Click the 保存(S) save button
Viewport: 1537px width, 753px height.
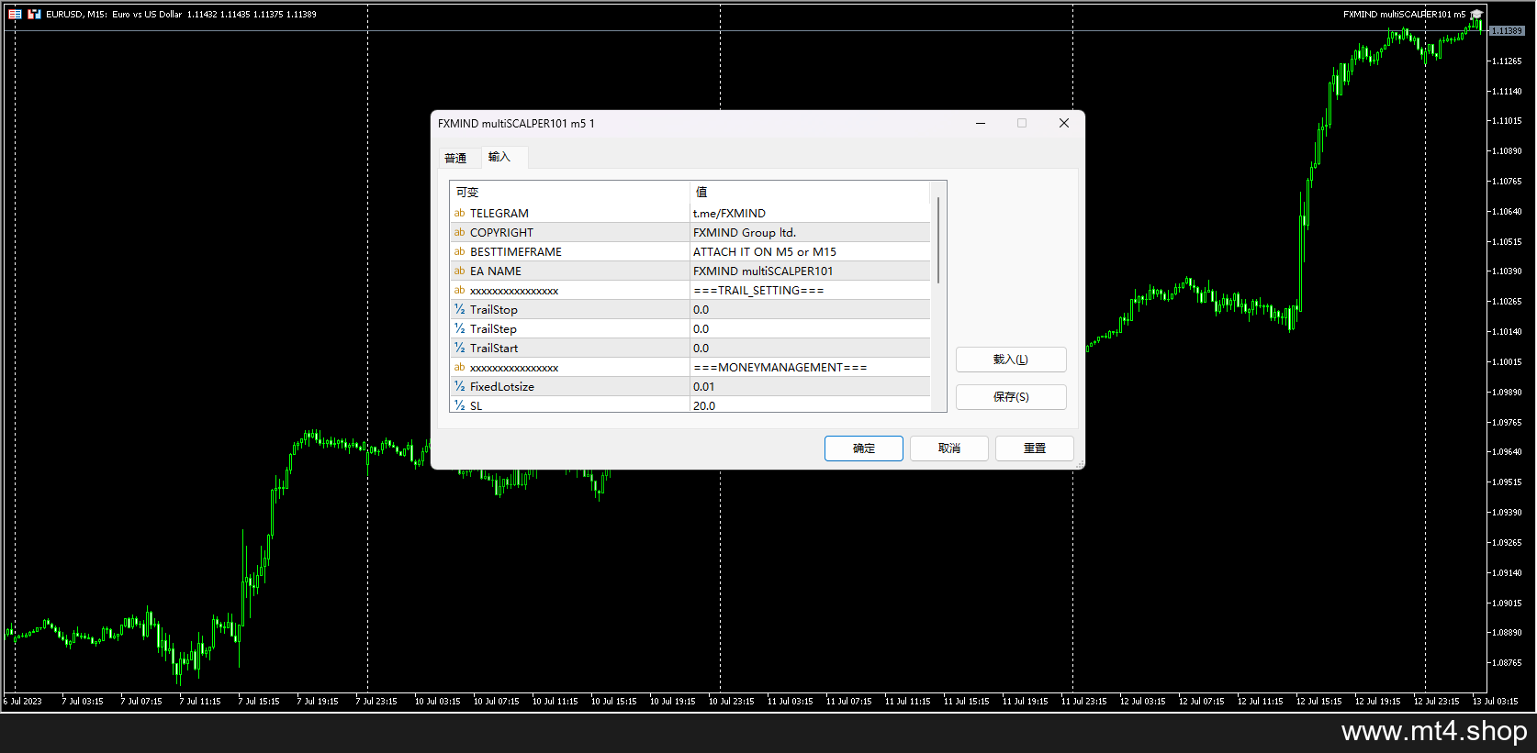pos(1011,397)
